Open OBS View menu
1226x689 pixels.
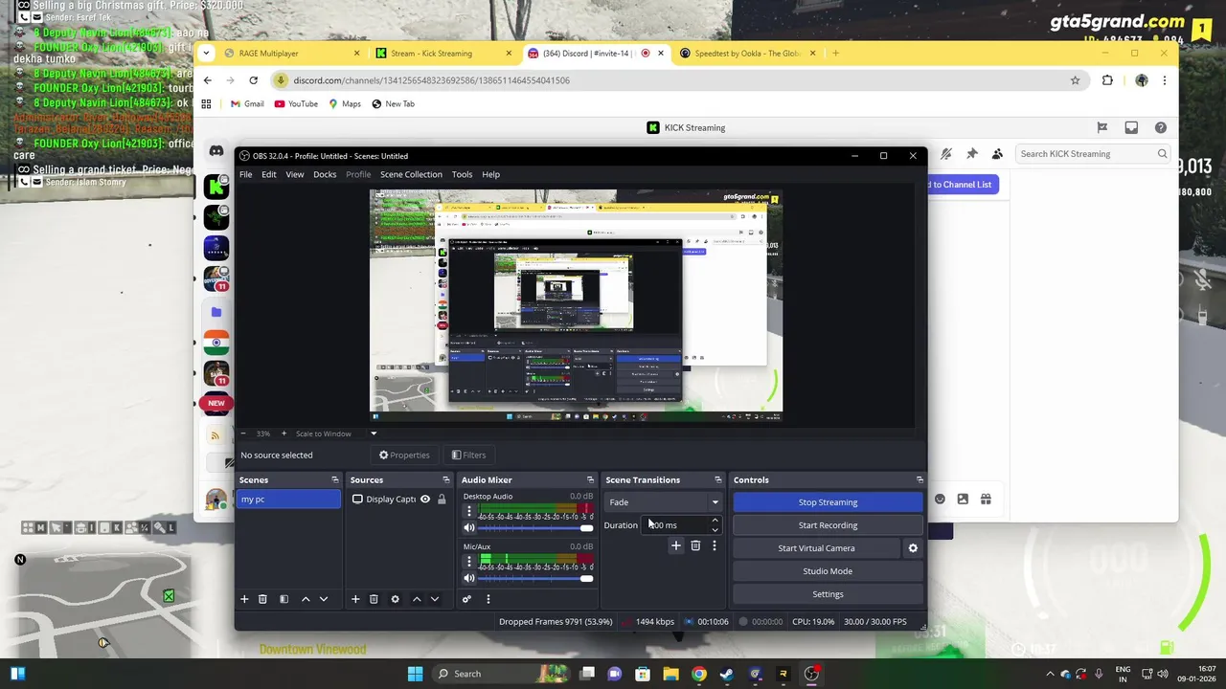[x=295, y=174]
